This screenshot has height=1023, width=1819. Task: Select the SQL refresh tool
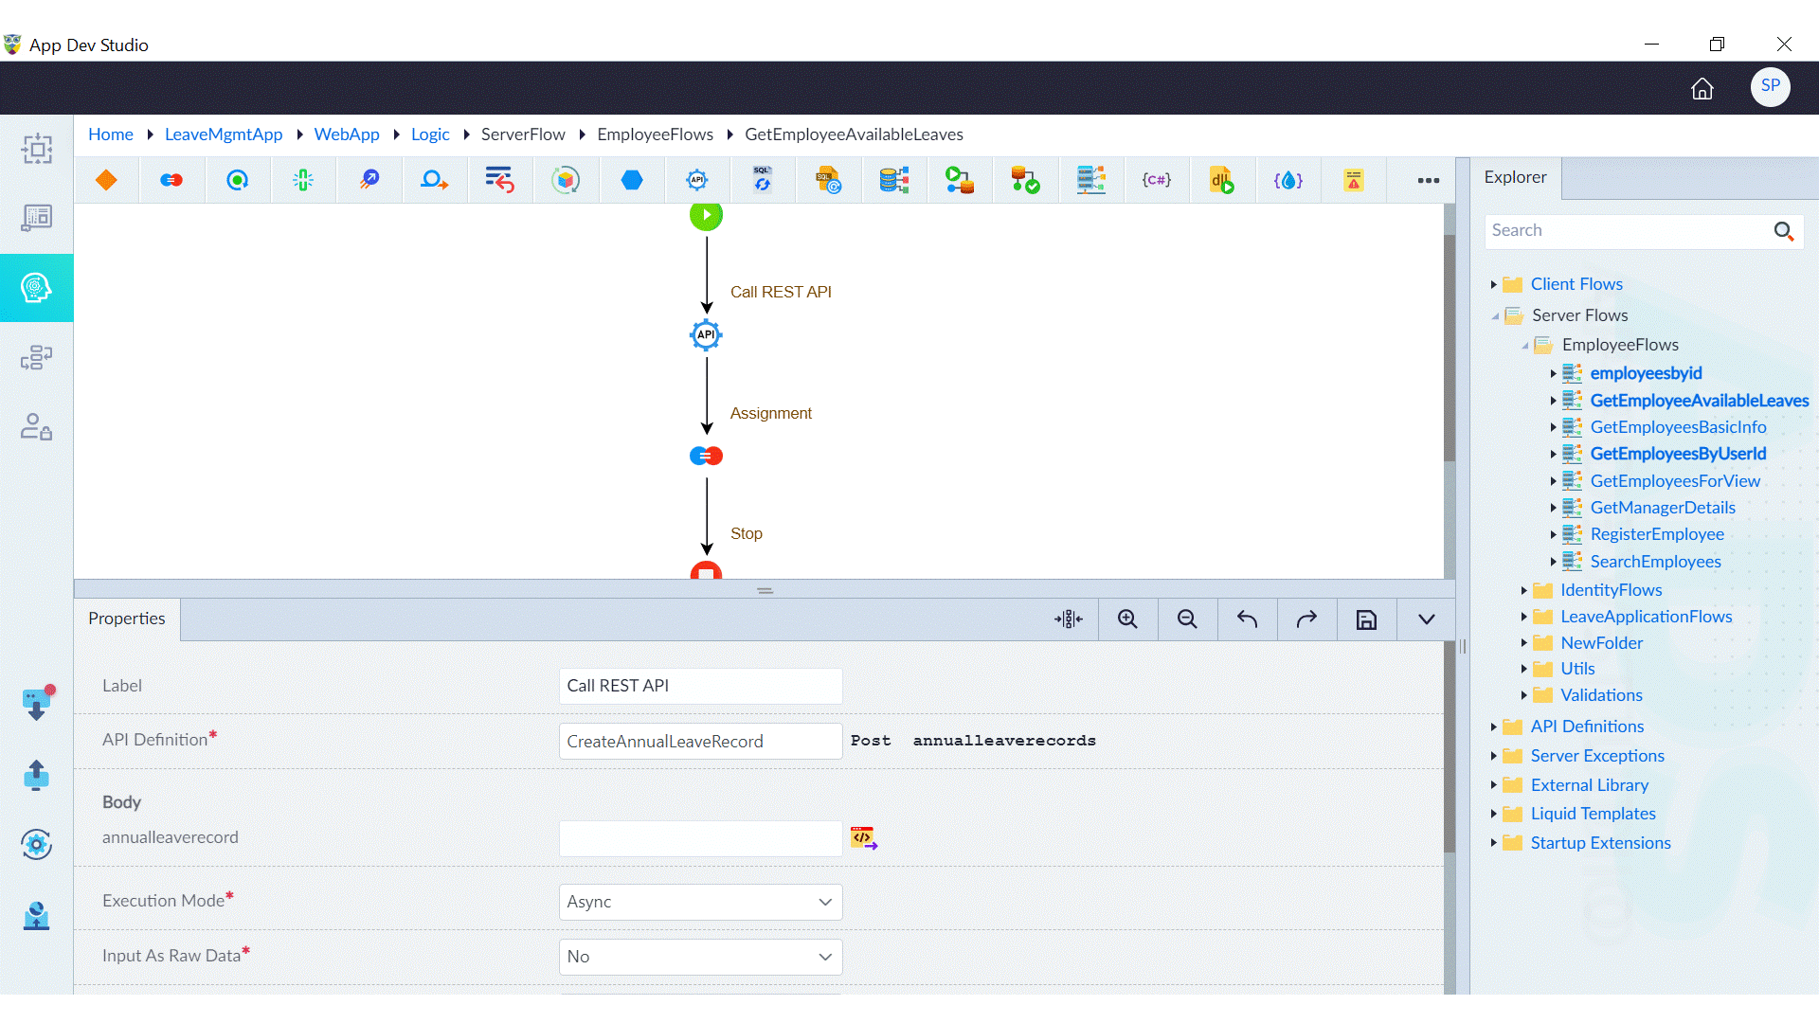tap(763, 180)
